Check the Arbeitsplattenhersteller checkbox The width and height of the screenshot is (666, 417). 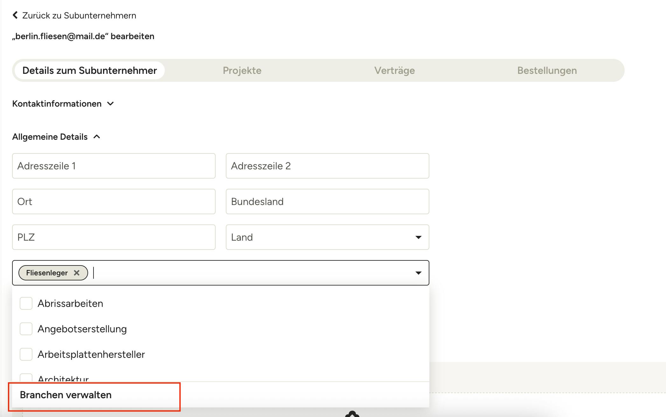tap(26, 354)
